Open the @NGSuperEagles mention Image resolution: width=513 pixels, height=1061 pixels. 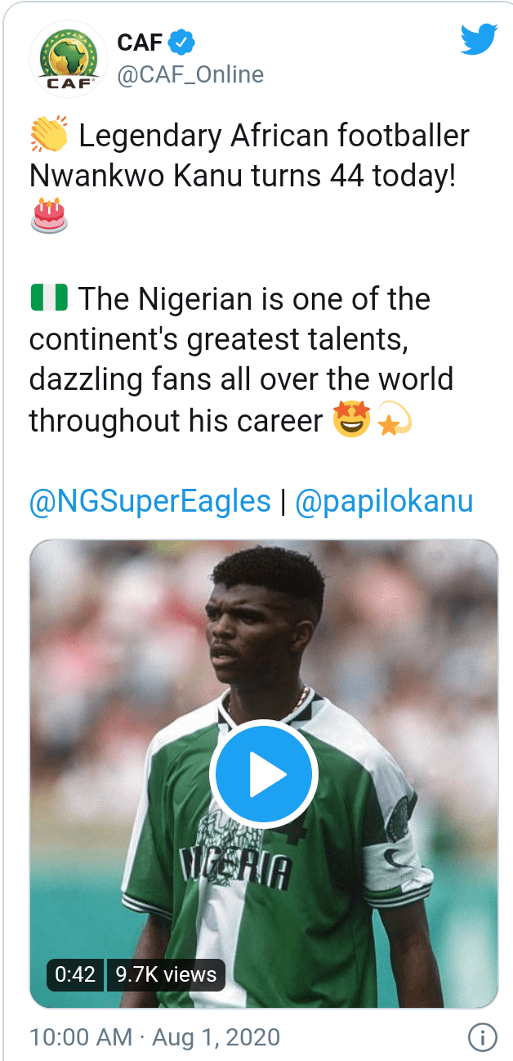click(x=149, y=501)
